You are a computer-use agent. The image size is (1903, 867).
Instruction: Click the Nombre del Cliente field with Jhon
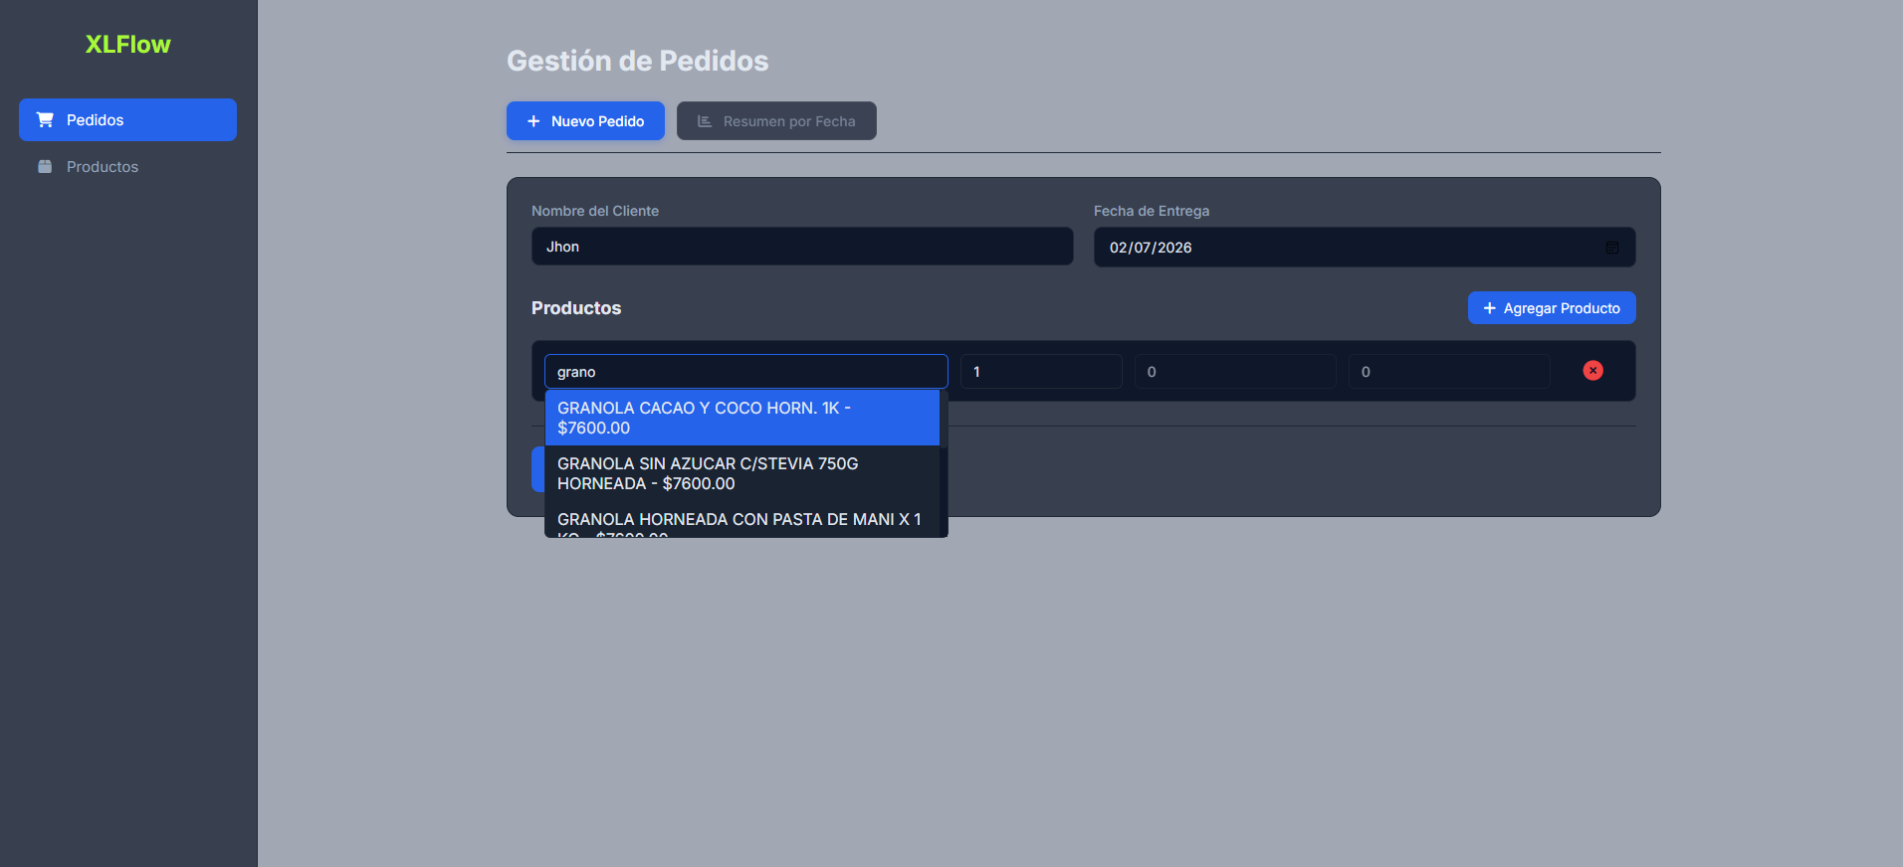click(802, 247)
